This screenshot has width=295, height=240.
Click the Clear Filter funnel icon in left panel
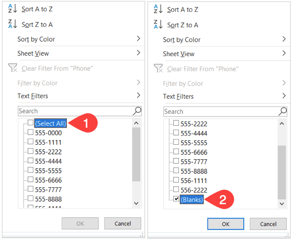[x=12, y=68]
